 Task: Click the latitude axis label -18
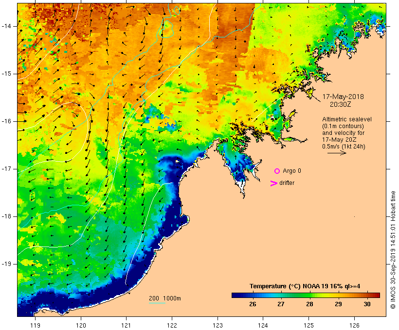pyautogui.click(x=6, y=216)
